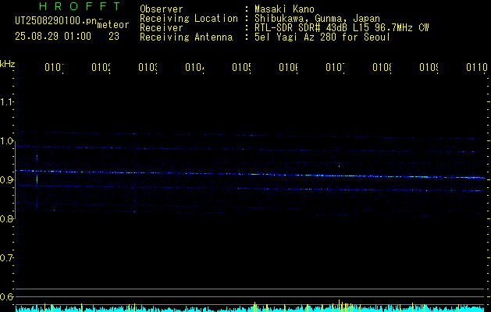Image resolution: width=491 pixels, height=312 pixels.
Task: Click the 0102 time marker
Action: pos(101,68)
